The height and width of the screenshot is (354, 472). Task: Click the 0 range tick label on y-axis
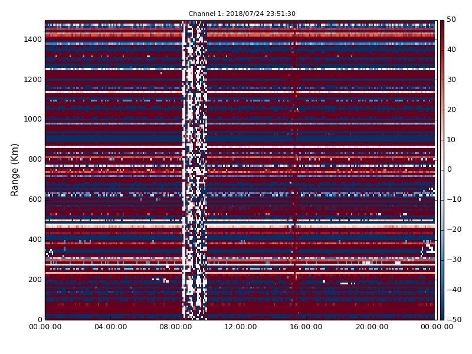pos(40,319)
